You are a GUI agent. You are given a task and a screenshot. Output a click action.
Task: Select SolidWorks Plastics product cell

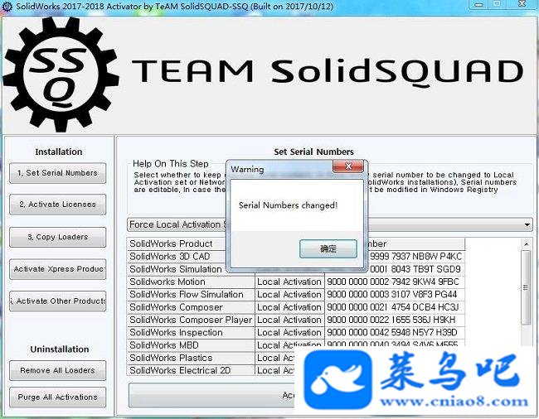click(x=191, y=358)
